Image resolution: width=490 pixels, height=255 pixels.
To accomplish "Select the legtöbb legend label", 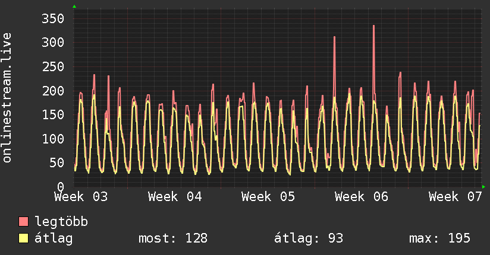I will point(61,222).
